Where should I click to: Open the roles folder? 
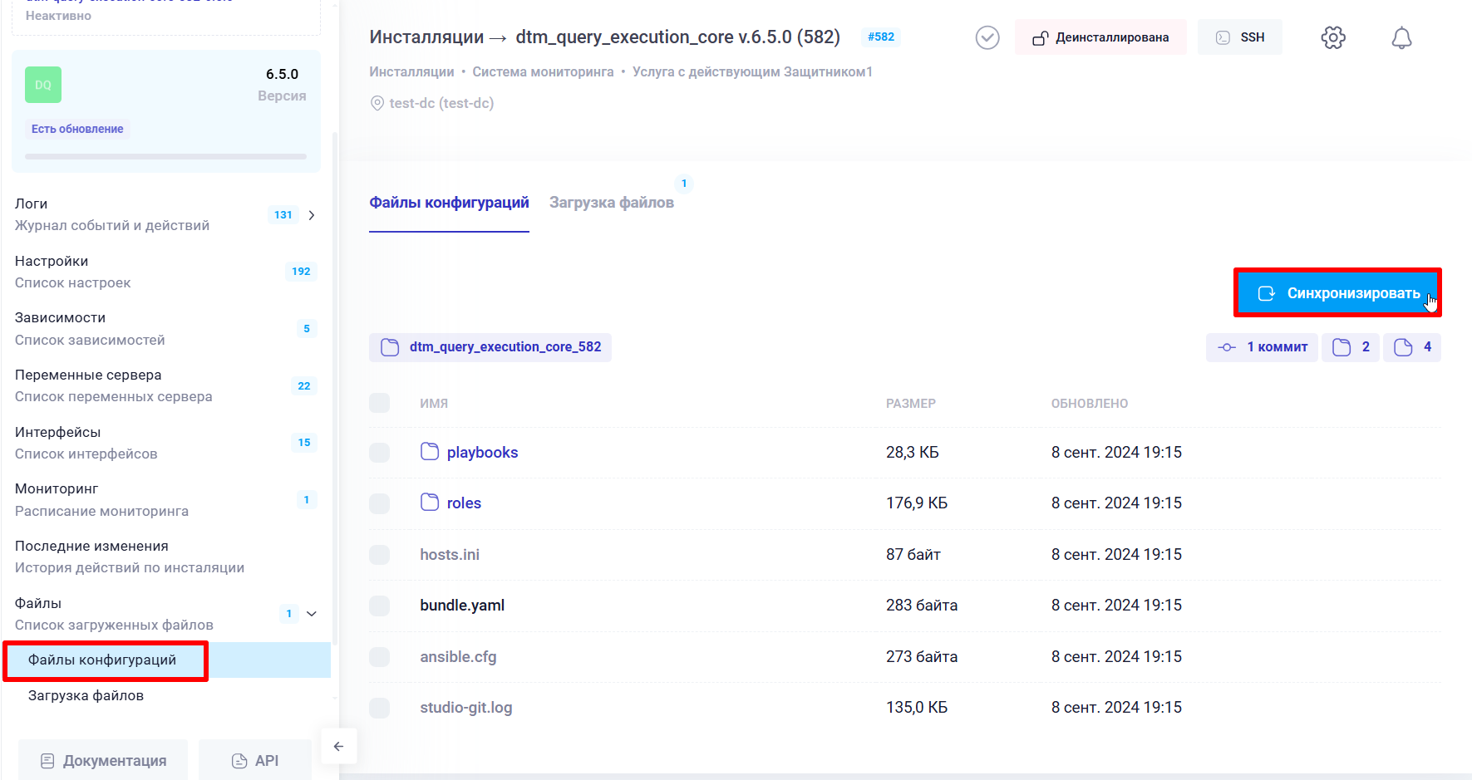tap(463, 503)
